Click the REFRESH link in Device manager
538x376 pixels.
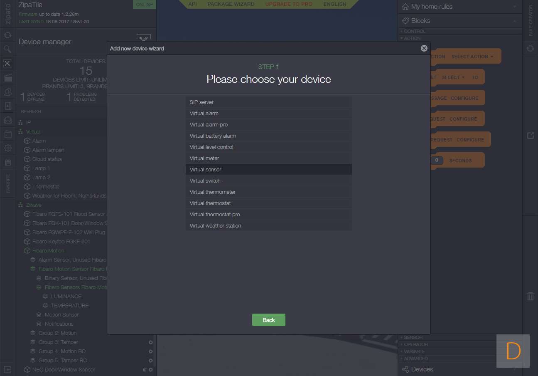tap(31, 111)
